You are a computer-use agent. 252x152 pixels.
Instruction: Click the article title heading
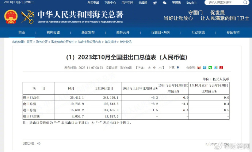coord(127,57)
